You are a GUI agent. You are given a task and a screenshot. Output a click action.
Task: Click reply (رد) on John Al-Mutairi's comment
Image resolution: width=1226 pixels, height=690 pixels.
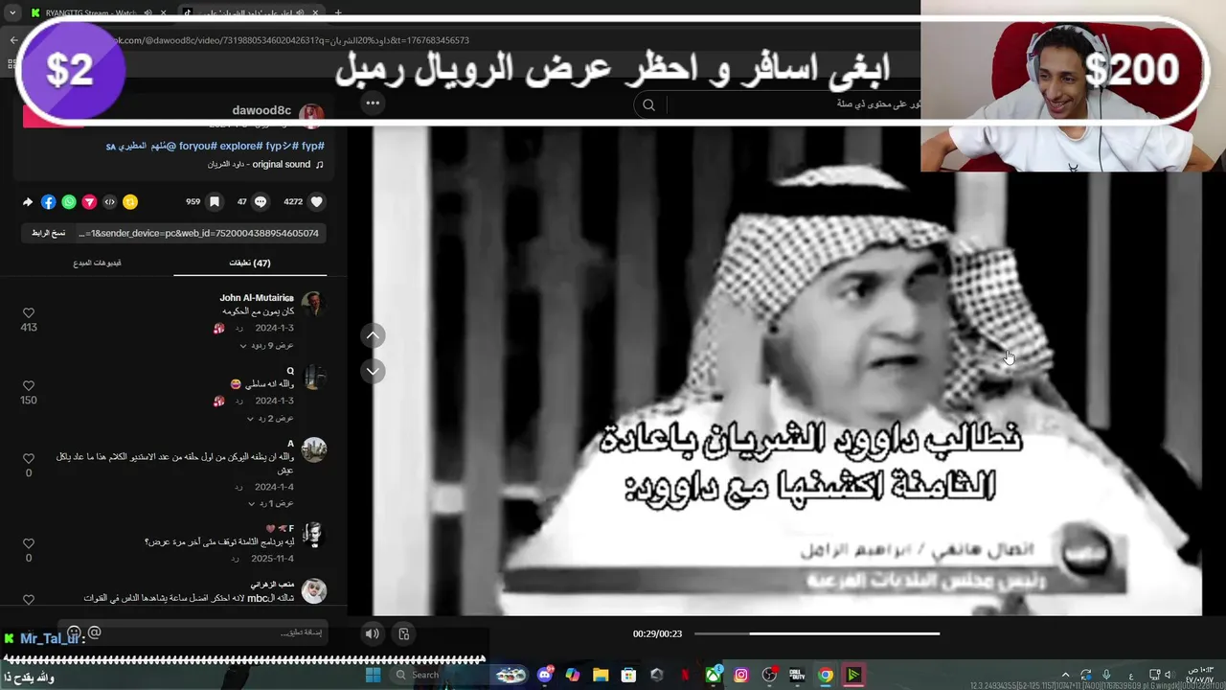[x=239, y=328]
